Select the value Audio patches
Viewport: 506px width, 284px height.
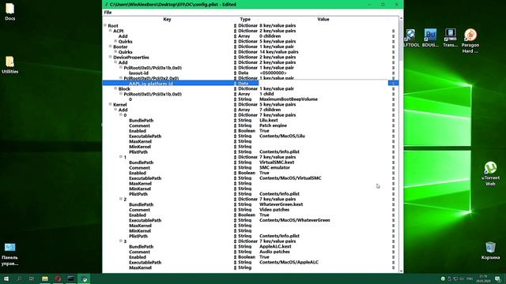274,252
